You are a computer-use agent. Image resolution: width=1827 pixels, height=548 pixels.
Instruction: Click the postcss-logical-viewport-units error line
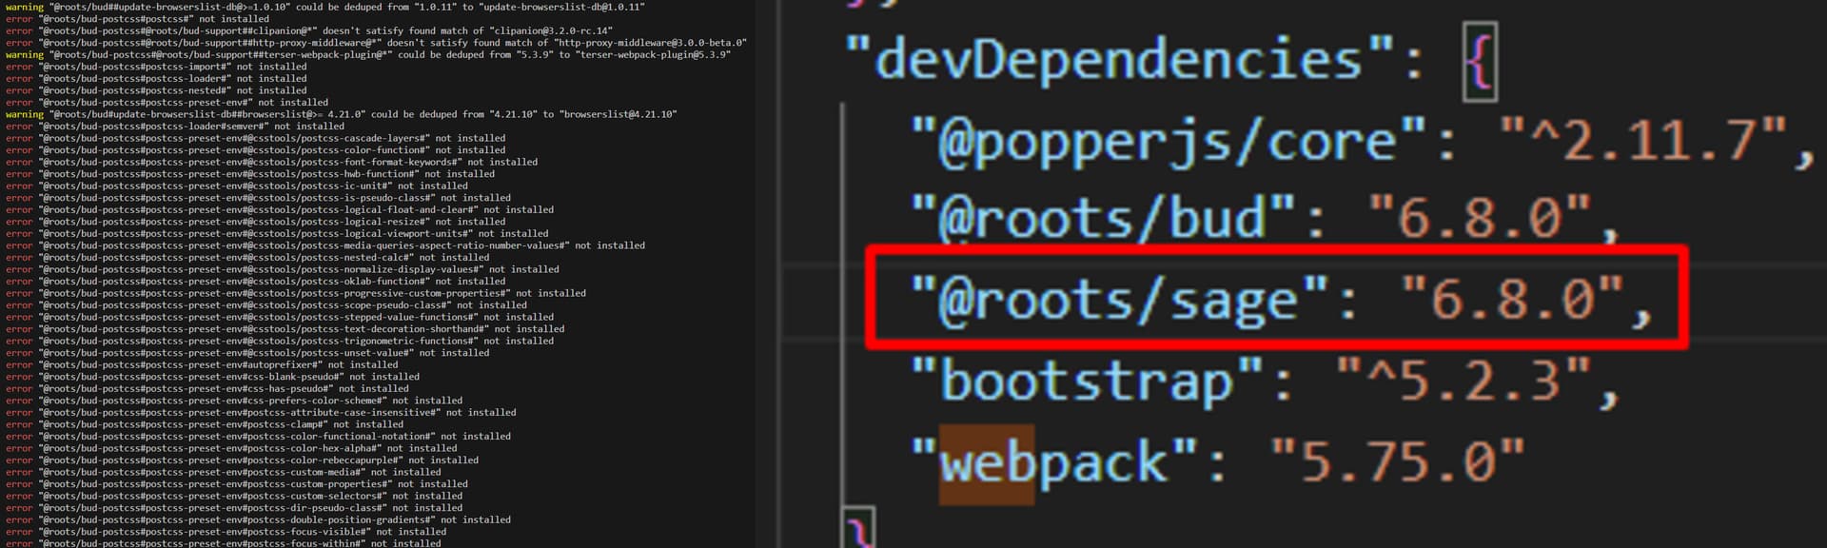[x=277, y=233]
